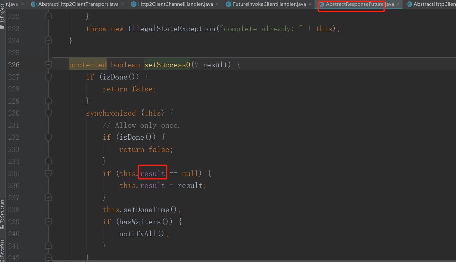This screenshot has height=262, width=456.
Task: Switch to Http2ClientChannelHandler.java tab
Action: tap(175, 4)
